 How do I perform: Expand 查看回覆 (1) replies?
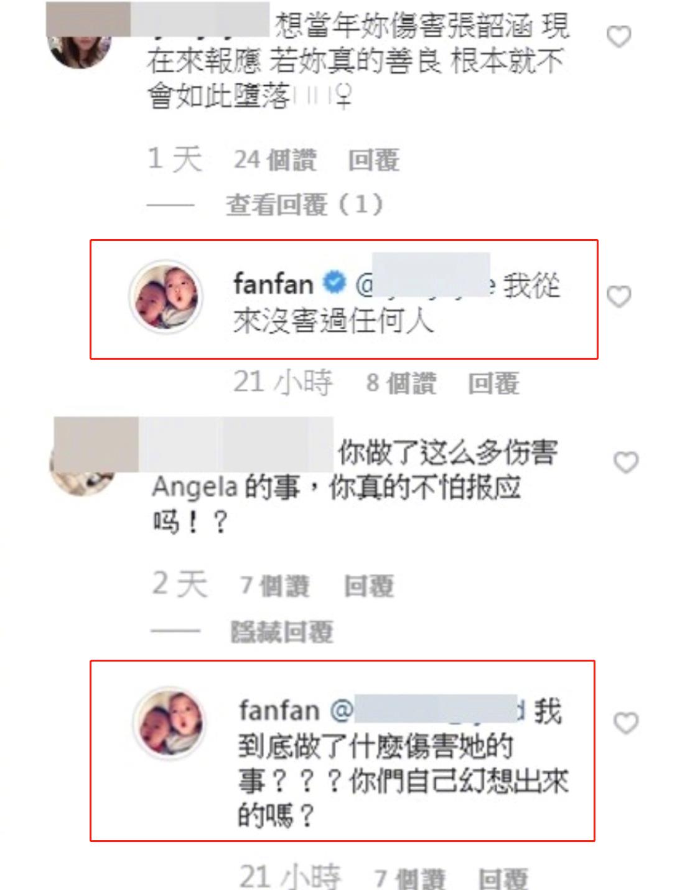pyautogui.click(x=304, y=204)
